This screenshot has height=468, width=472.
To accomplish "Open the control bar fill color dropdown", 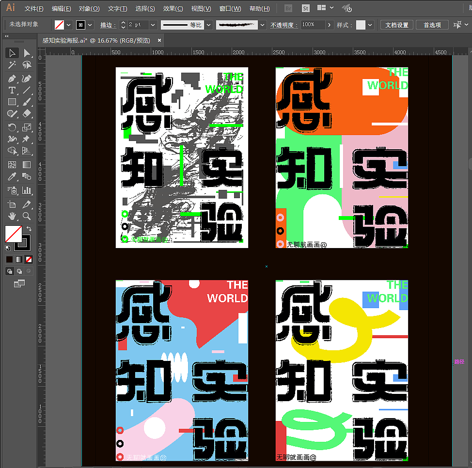I will pyautogui.click(x=69, y=25).
